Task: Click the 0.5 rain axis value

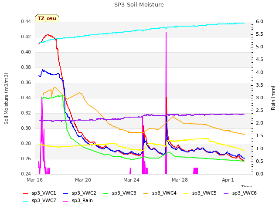Action: pos(260,161)
